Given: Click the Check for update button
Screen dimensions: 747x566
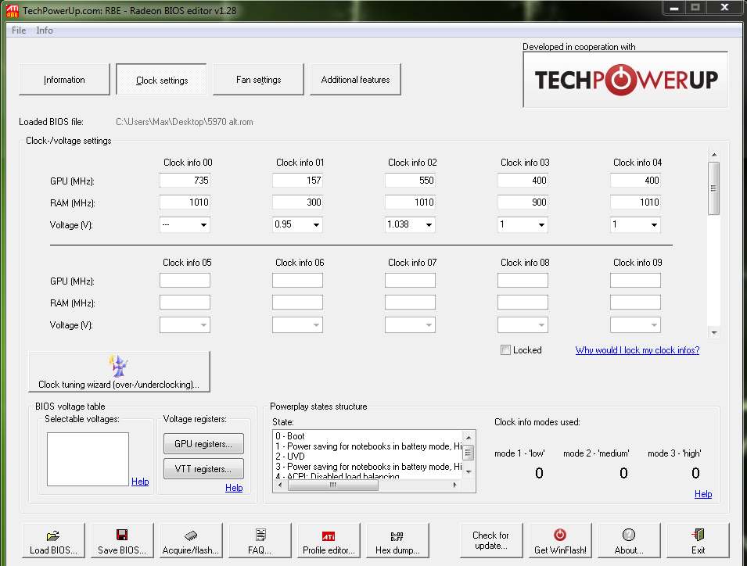Looking at the screenshot, I should [x=491, y=540].
